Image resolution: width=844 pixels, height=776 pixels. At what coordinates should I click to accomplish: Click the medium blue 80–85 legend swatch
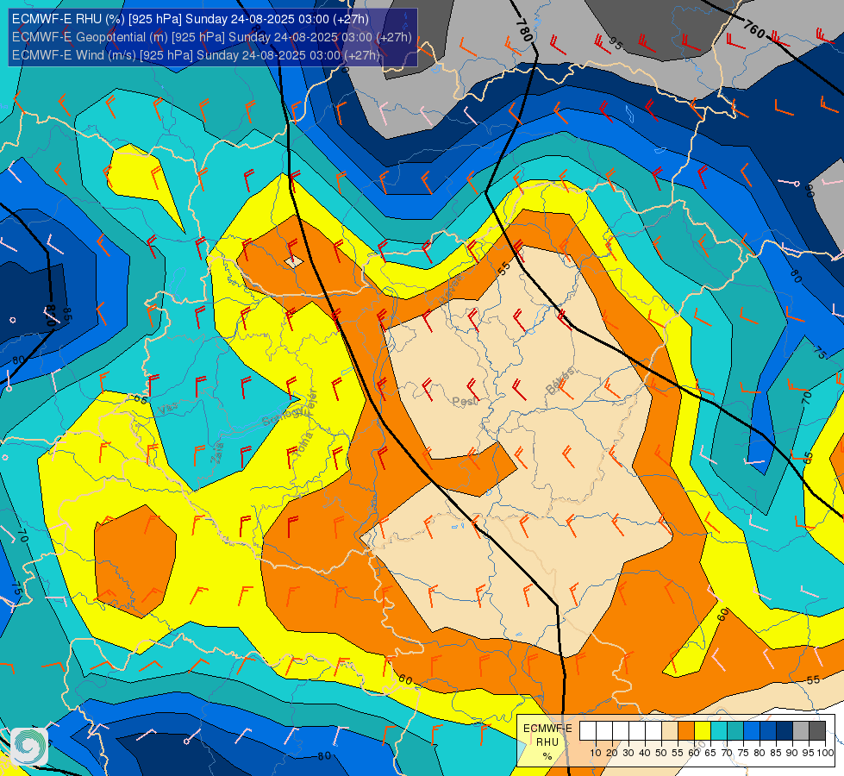click(x=768, y=730)
